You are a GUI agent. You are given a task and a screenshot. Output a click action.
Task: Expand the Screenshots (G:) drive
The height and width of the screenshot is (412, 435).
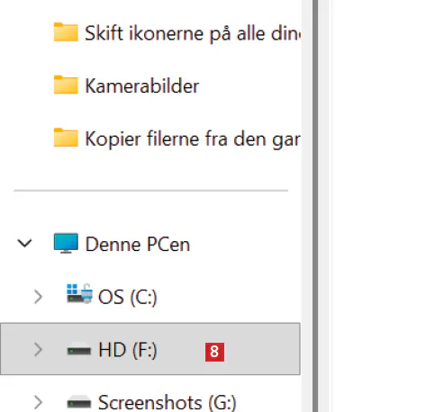[x=38, y=402]
